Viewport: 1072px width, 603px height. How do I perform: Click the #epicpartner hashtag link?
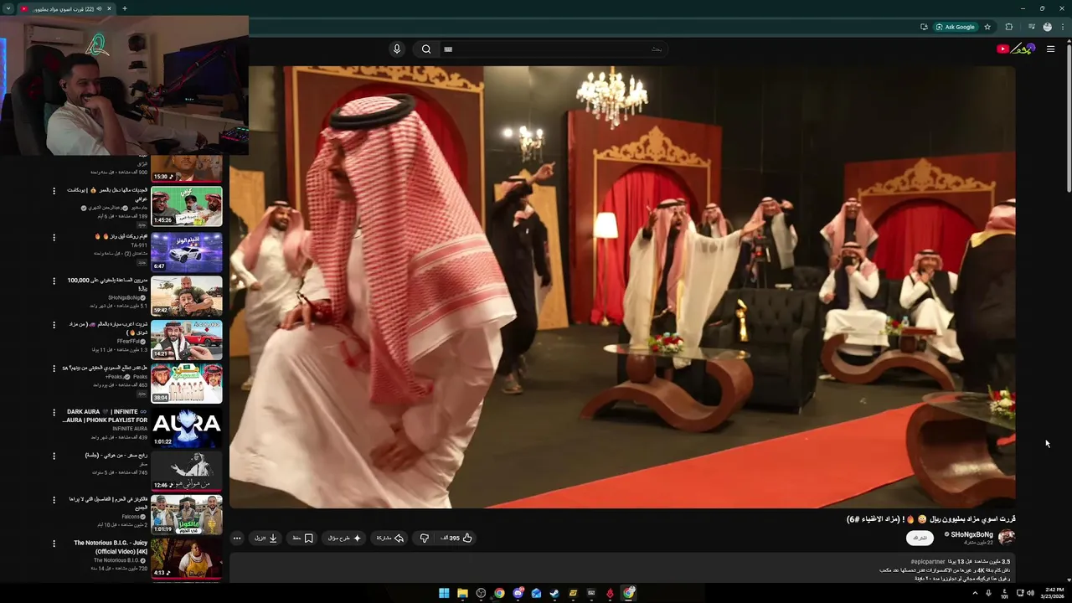click(928, 562)
